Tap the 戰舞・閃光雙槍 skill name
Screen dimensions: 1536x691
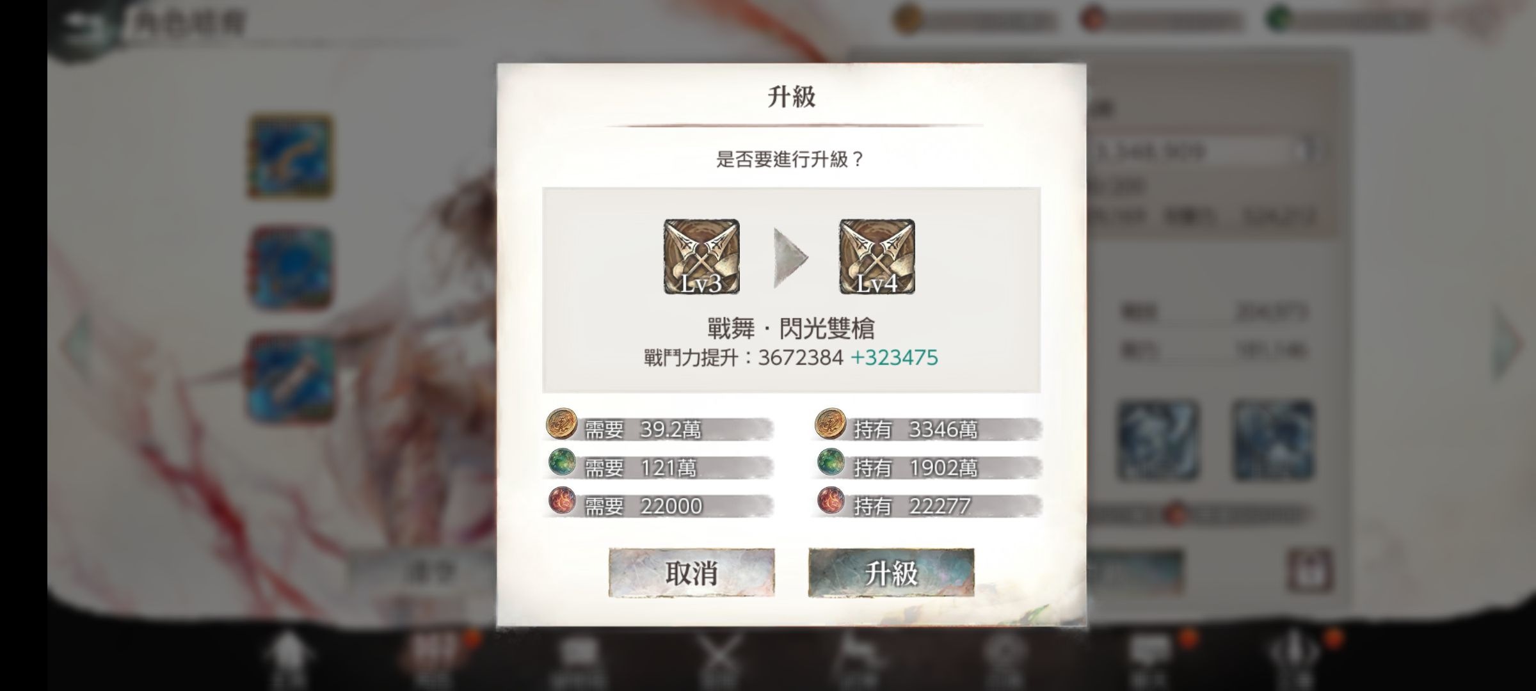tap(791, 328)
